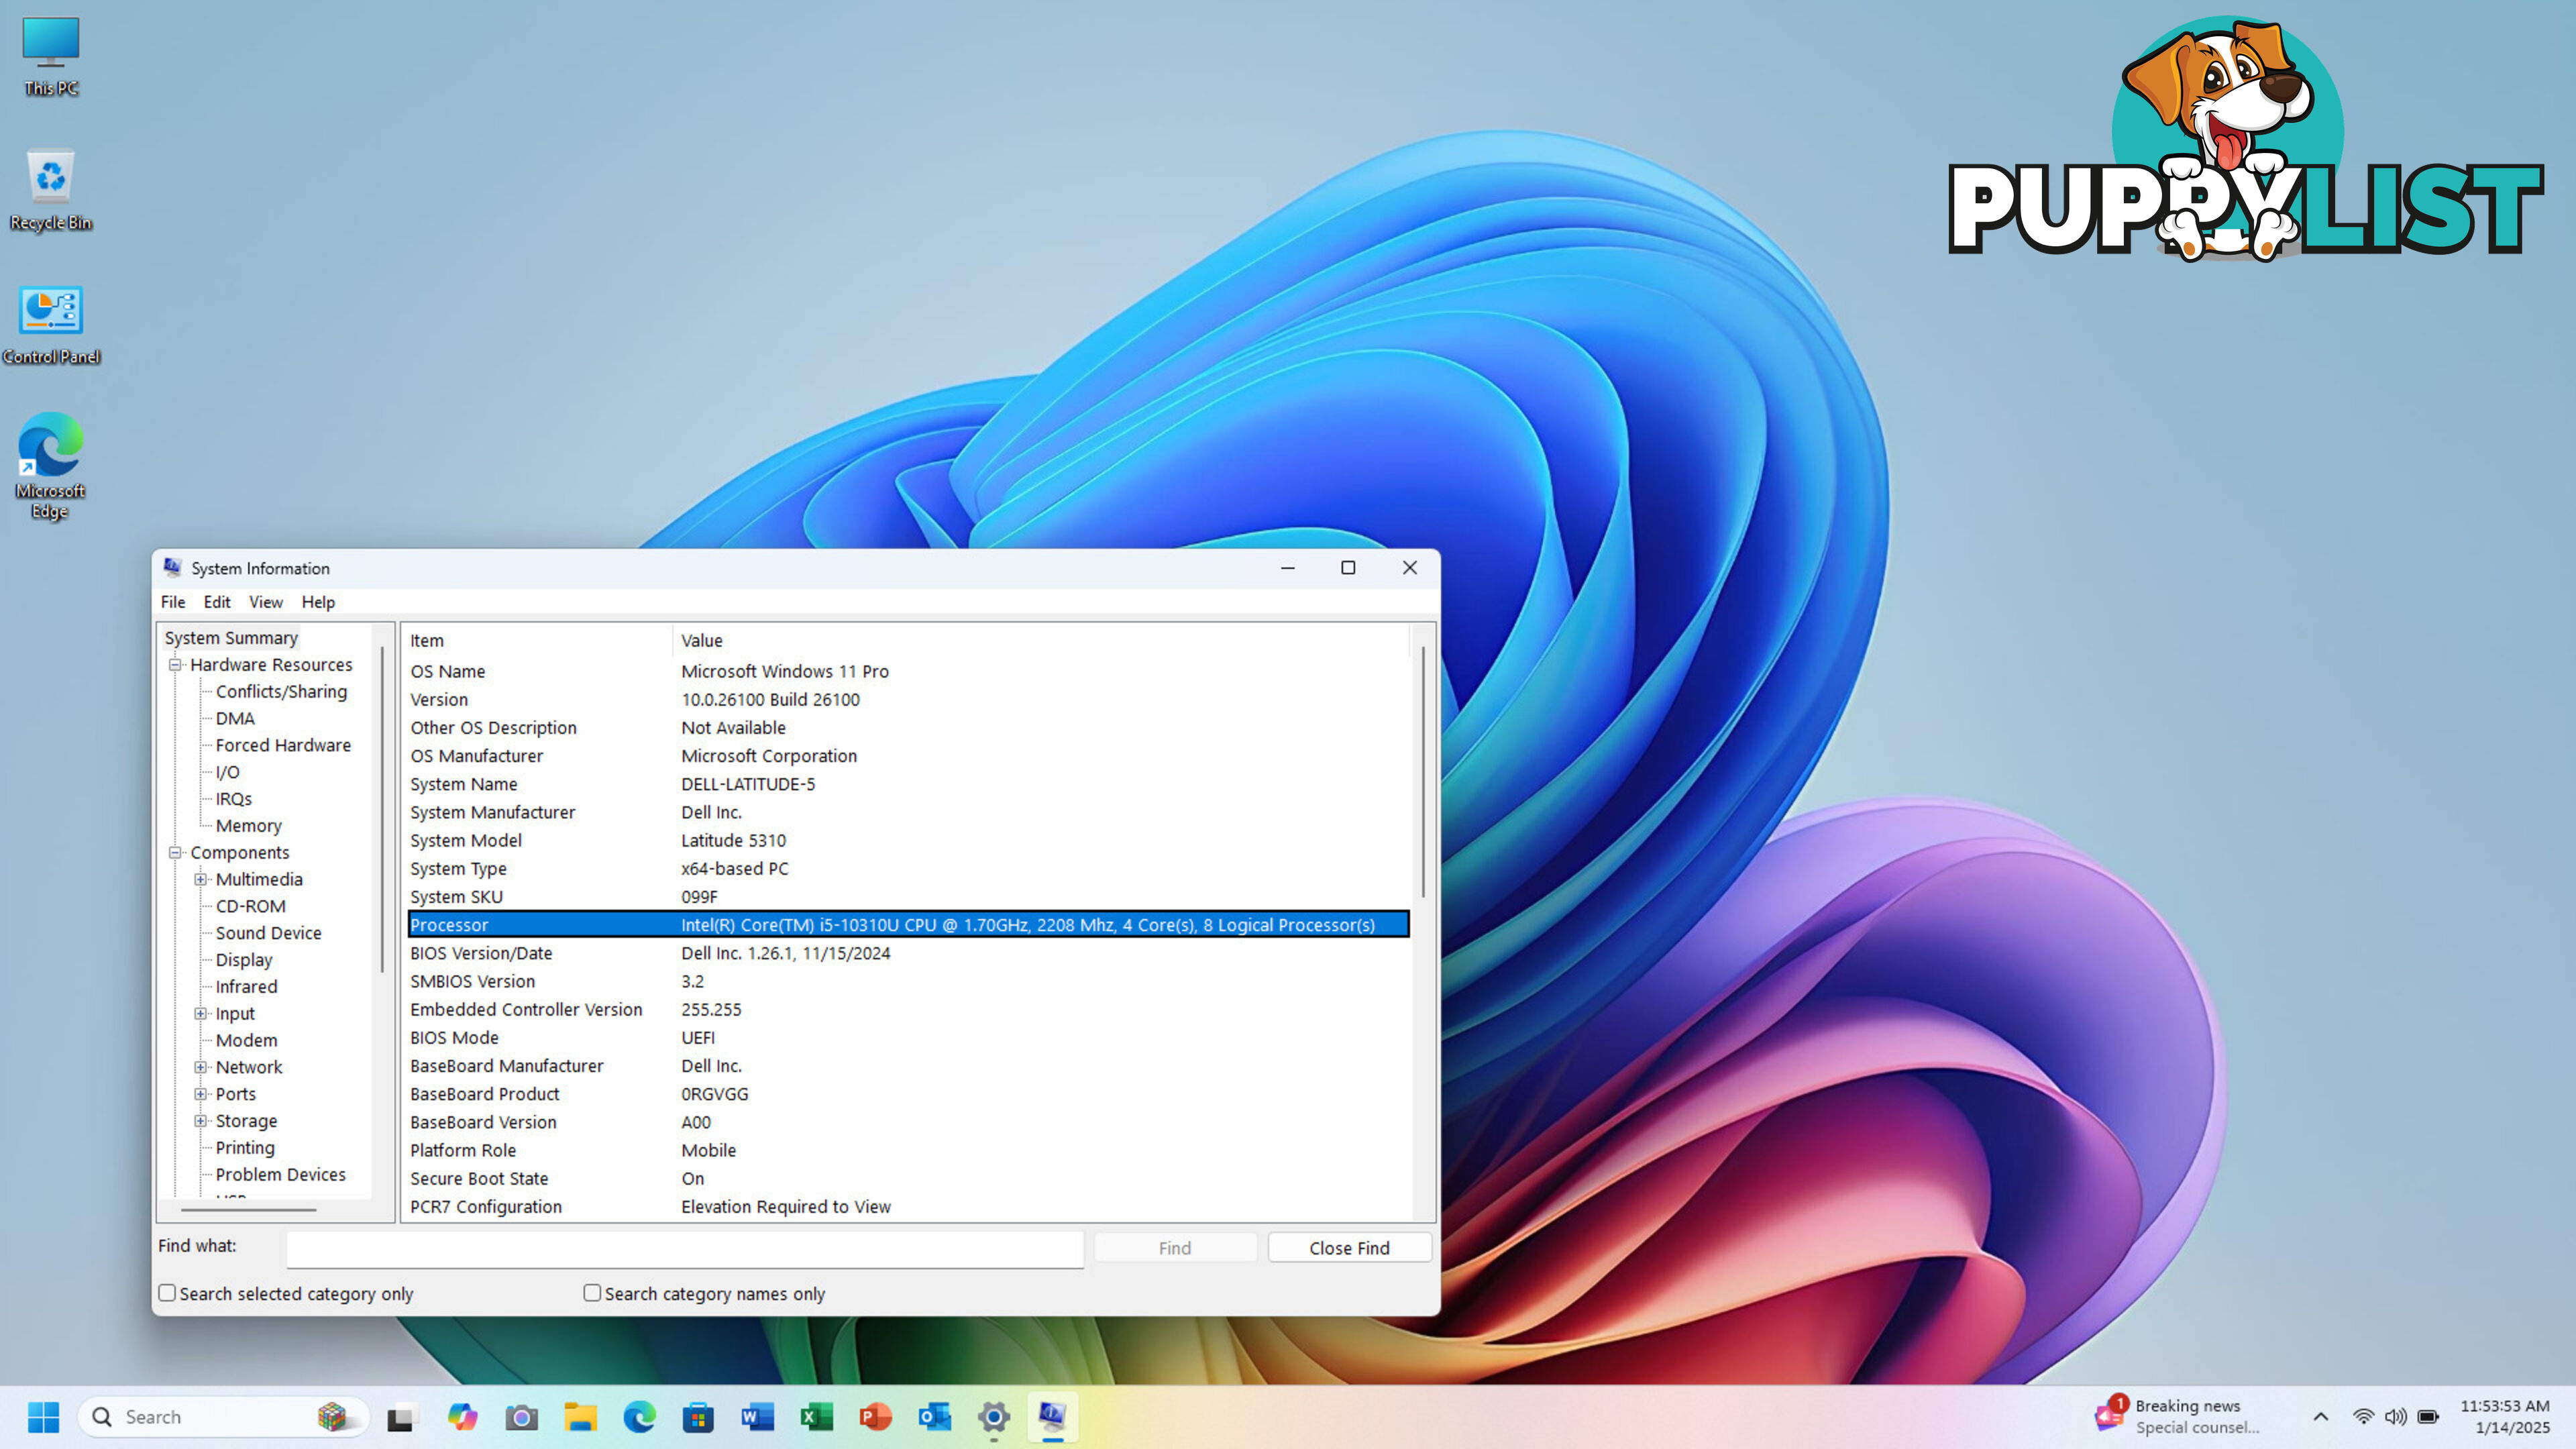This screenshot has width=2576, height=1449.
Task: Click System Information title bar icon
Action: coord(173,567)
